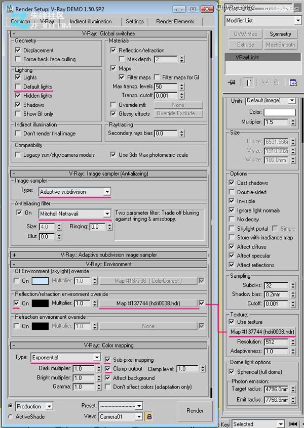Click Reflection override black color swatch
The height and width of the screenshot is (428, 304).
click(40, 303)
